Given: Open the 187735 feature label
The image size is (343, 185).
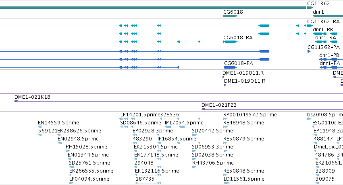Looking at the screenshot, I should click(x=145, y=179).
